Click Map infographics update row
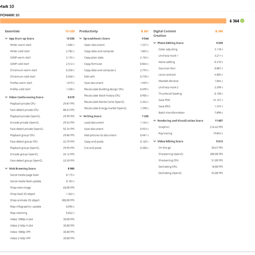Screen dimensions: 255x255 point(42,207)
